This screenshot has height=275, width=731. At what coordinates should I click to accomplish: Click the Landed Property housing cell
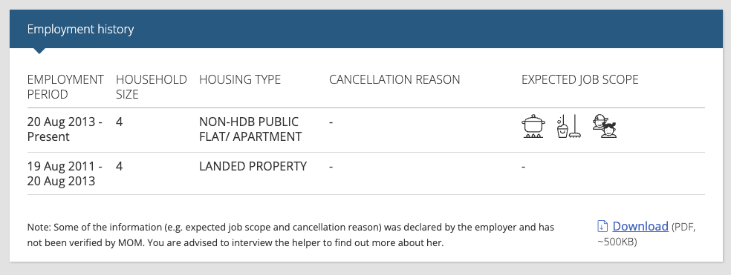[253, 166]
